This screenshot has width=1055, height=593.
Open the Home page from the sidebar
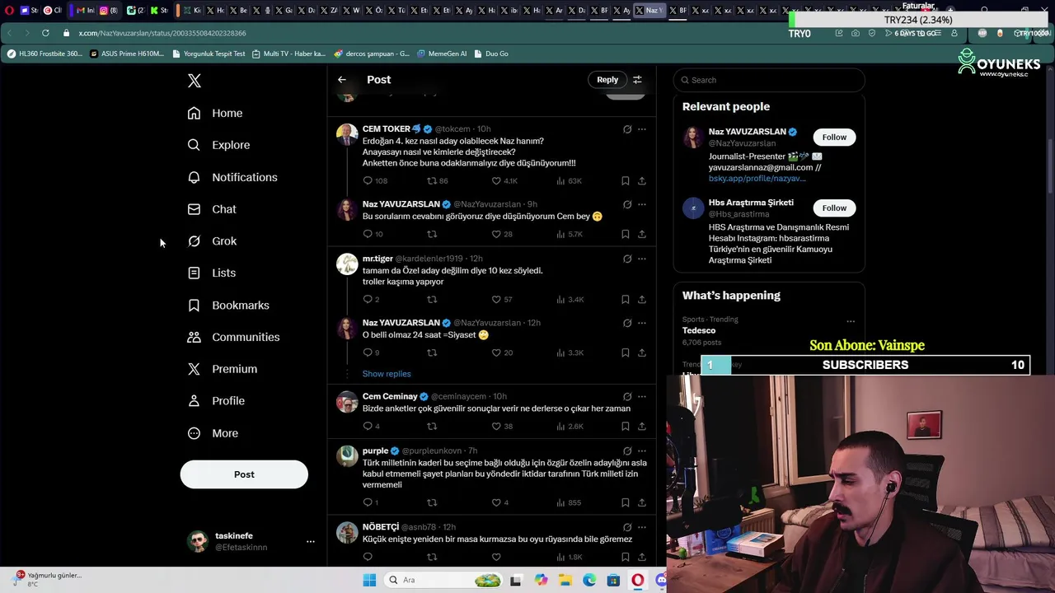pyautogui.click(x=215, y=113)
